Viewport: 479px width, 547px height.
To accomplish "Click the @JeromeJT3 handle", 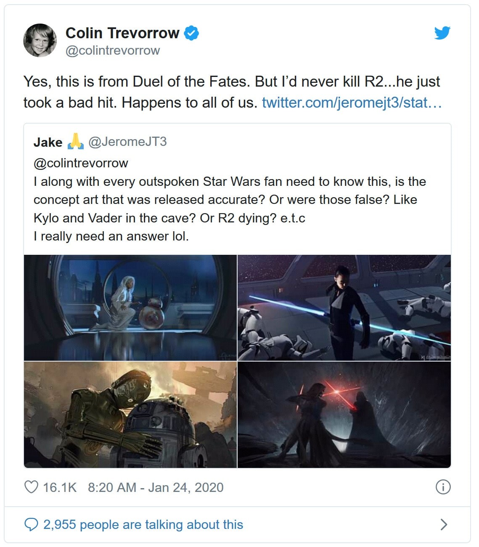I will 127,142.
